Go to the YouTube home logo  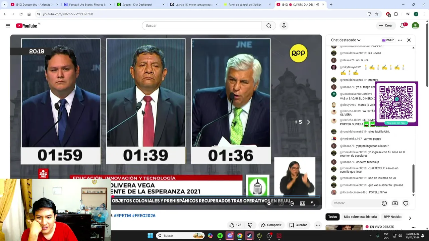pos(26,26)
